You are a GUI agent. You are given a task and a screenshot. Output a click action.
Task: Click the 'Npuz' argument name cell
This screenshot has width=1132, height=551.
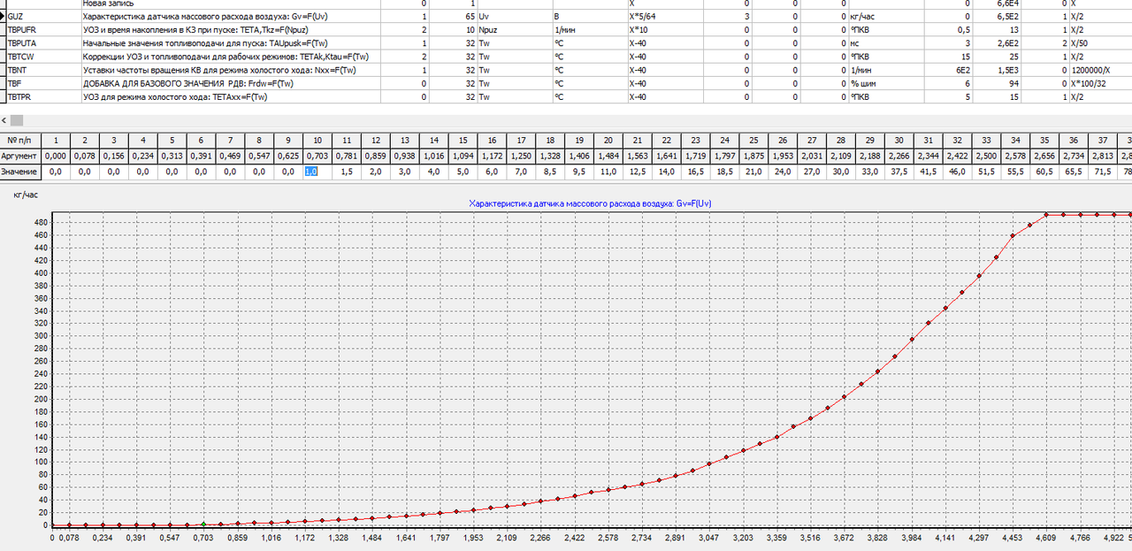(x=489, y=30)
